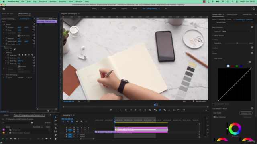This screenshot has height=144, width=257.
Task: Reset the Anchor Point parameter
Action: point(35,41)
